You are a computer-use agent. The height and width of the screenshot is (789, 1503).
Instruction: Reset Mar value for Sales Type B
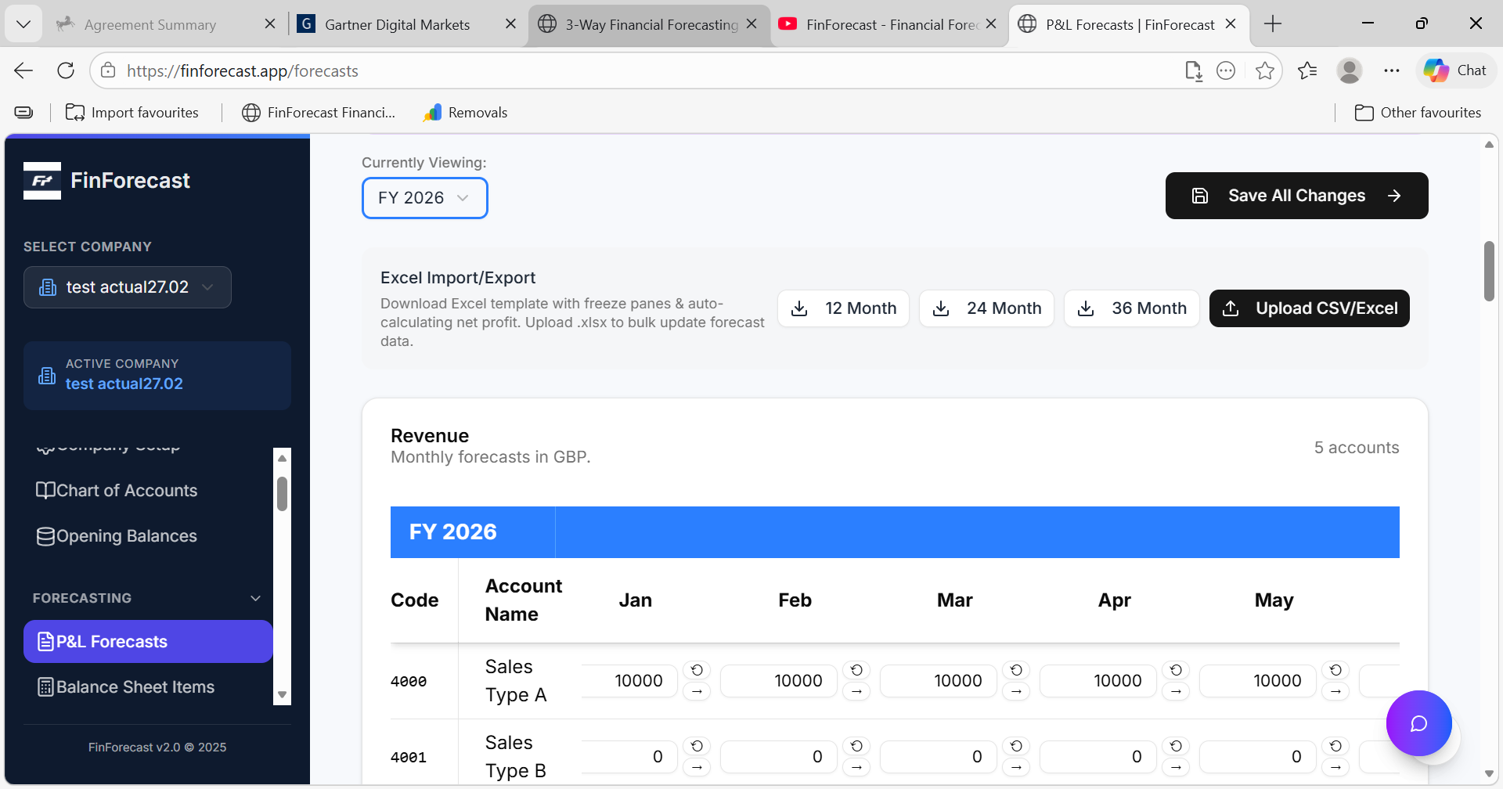1016,746
